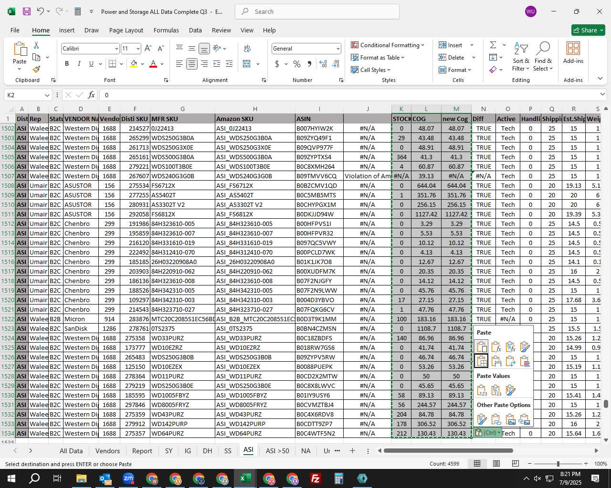Expand the Paste Options (Ctrl) button
Viewport: 611px width, 488px height.
pos(488,433)
